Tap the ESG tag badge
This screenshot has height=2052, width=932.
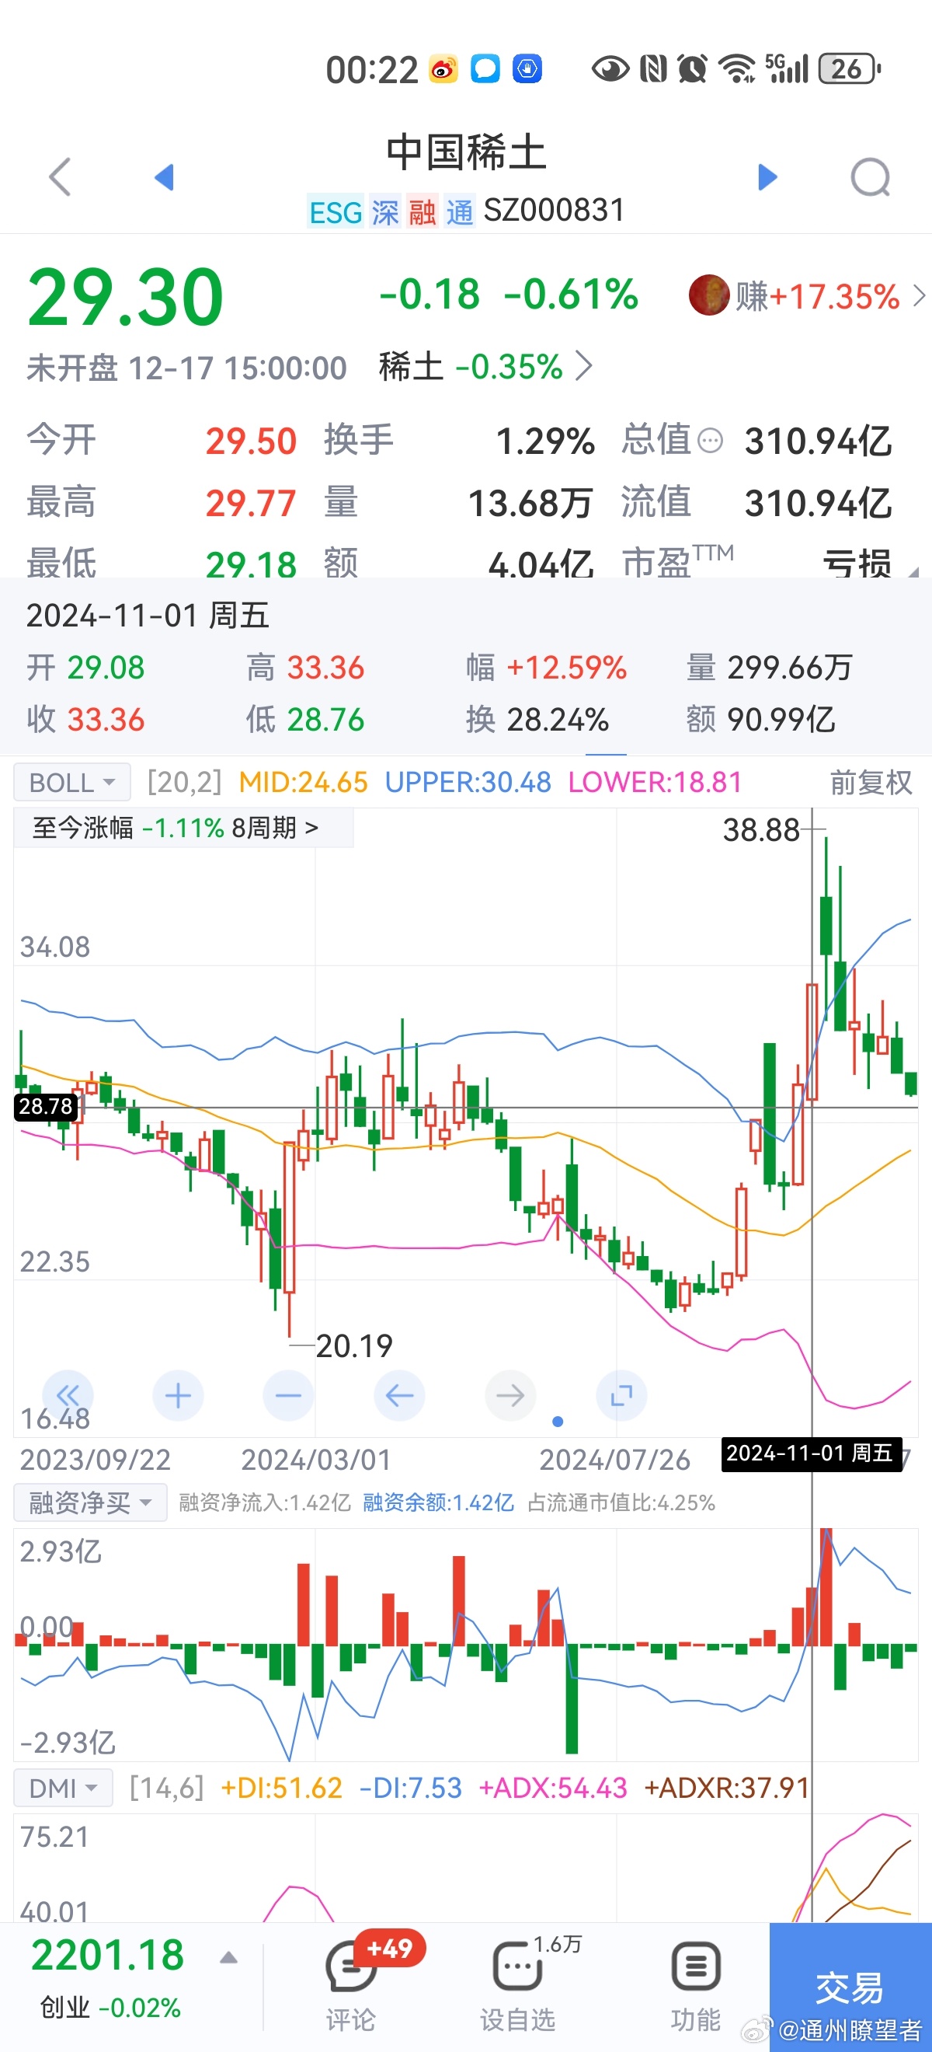pyautogui.click(x=336, y=213)
